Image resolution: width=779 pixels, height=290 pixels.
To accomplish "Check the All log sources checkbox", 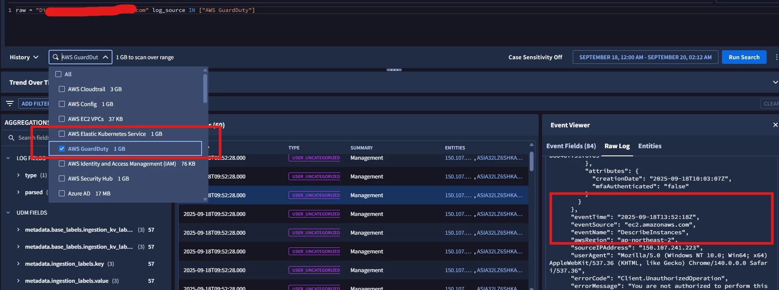I will click(x=58, y=74).
